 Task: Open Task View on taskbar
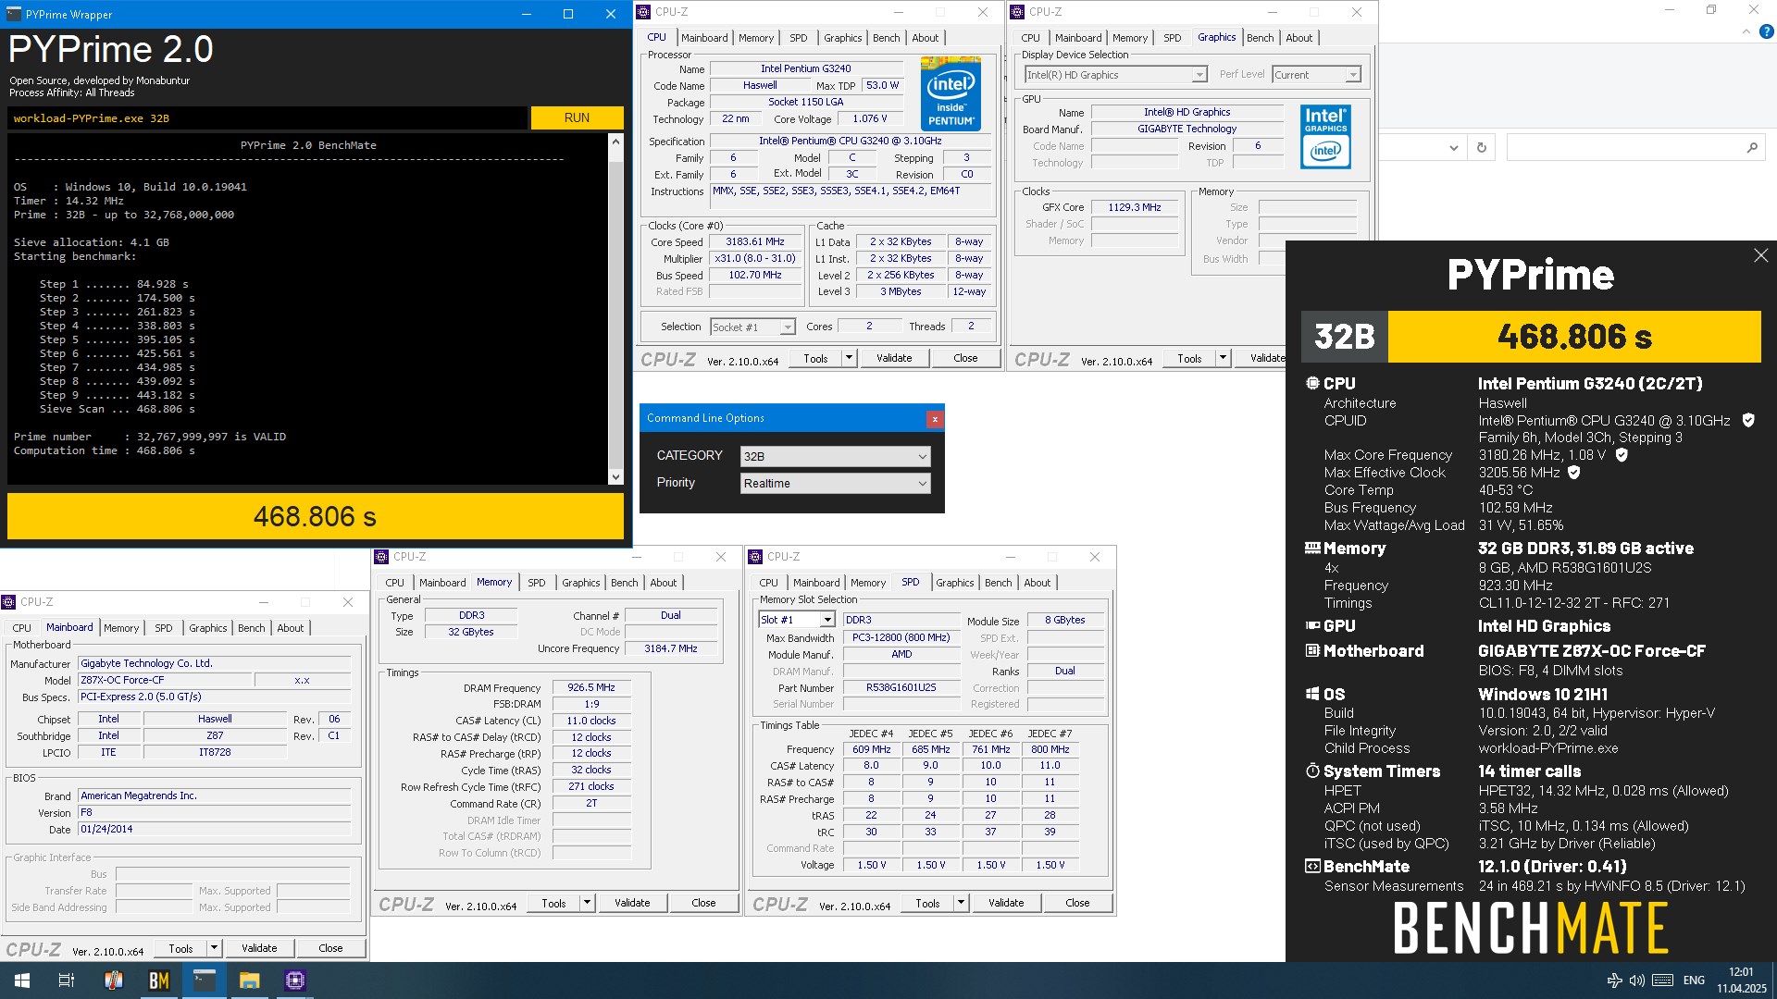click(67, 980)
